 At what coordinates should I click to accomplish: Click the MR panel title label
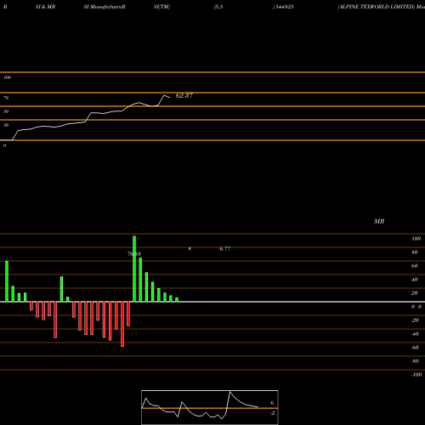pyautogui.click(x=379, y=221)
